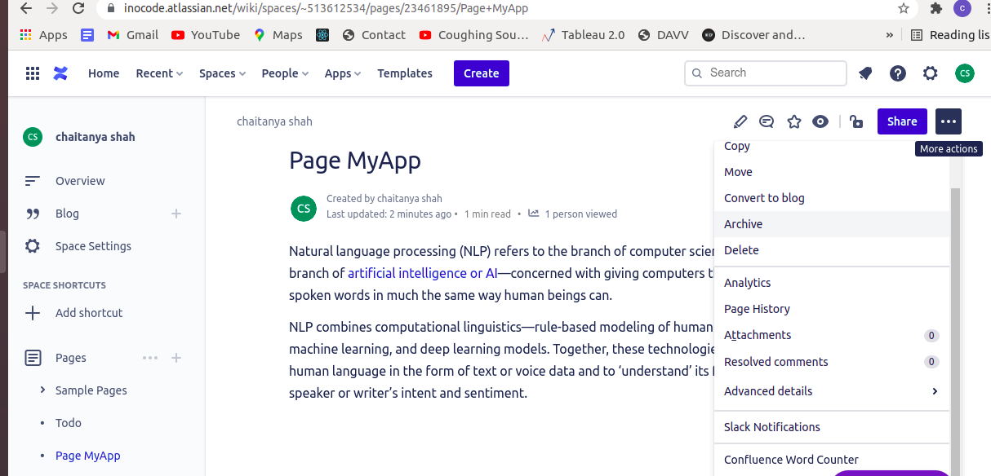This screenshot has width=991, height=476.
Task: Reload the browser page
Action: 78,8
